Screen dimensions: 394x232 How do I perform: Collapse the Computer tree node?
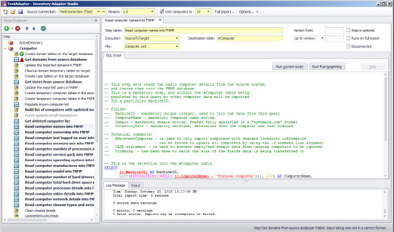(x=5, y=49)
